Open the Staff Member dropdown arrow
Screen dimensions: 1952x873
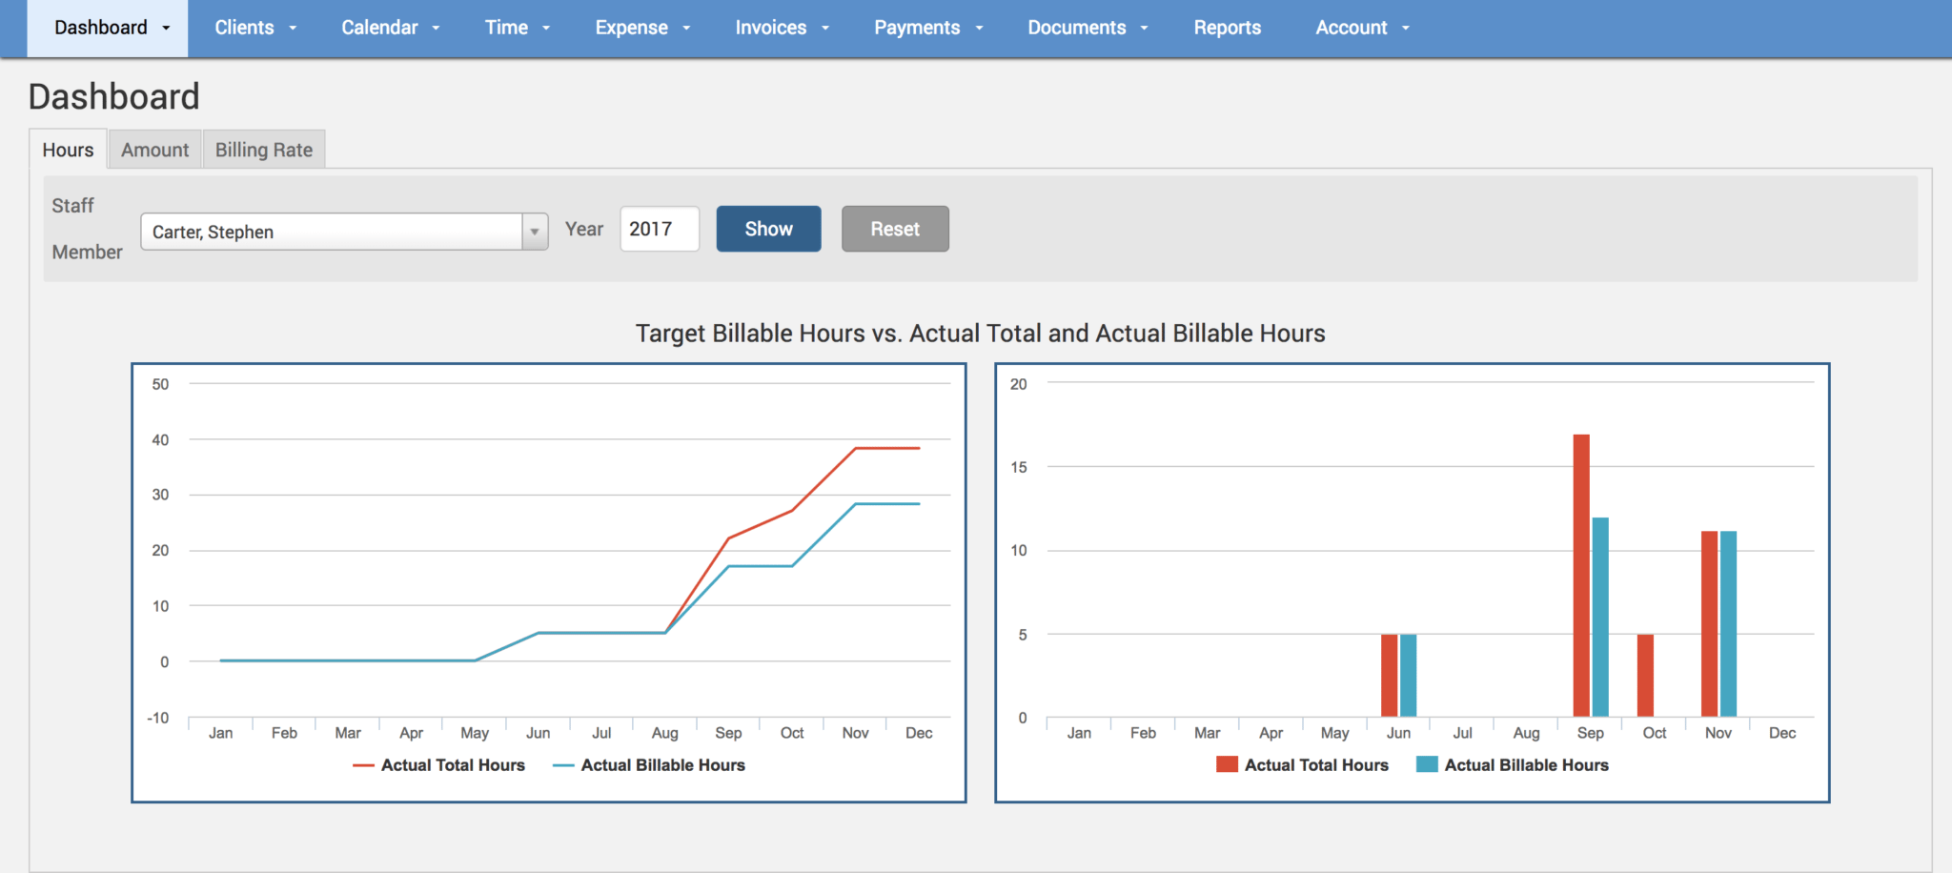(x=535, y=232)
